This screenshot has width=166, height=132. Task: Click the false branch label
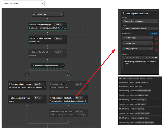point(68,75)
